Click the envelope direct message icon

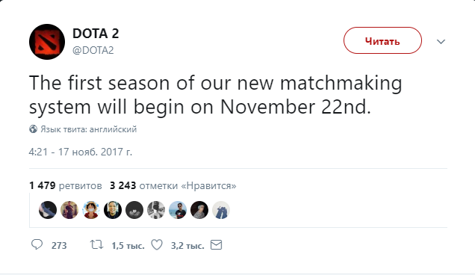coord(216,244)
